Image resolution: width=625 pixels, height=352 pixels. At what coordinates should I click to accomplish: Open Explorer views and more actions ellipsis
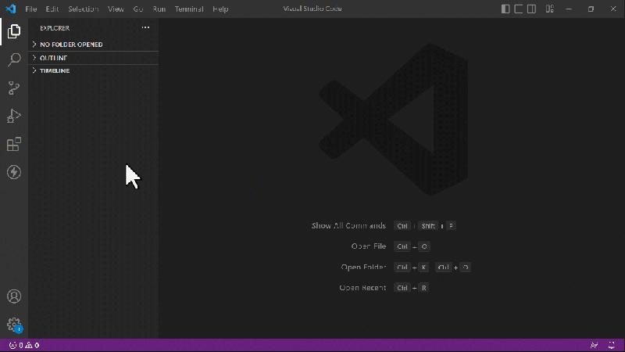[x=145, y=27]
